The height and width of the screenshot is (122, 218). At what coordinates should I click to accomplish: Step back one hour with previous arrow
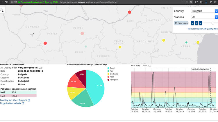(x=192, y=23)
